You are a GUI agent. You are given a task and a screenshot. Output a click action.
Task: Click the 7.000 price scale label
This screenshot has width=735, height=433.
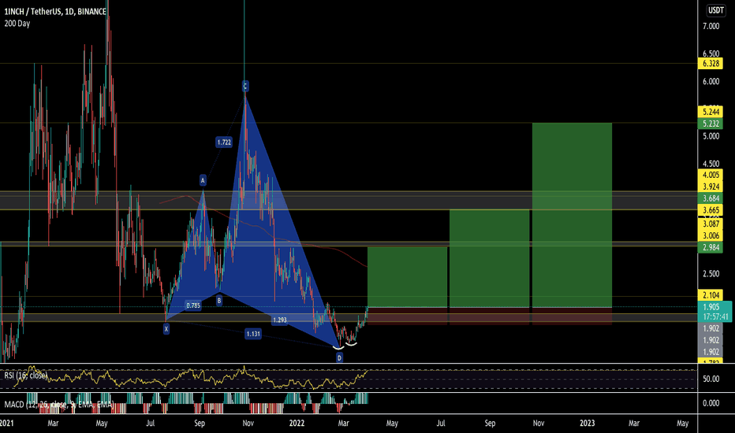point(711,27)
